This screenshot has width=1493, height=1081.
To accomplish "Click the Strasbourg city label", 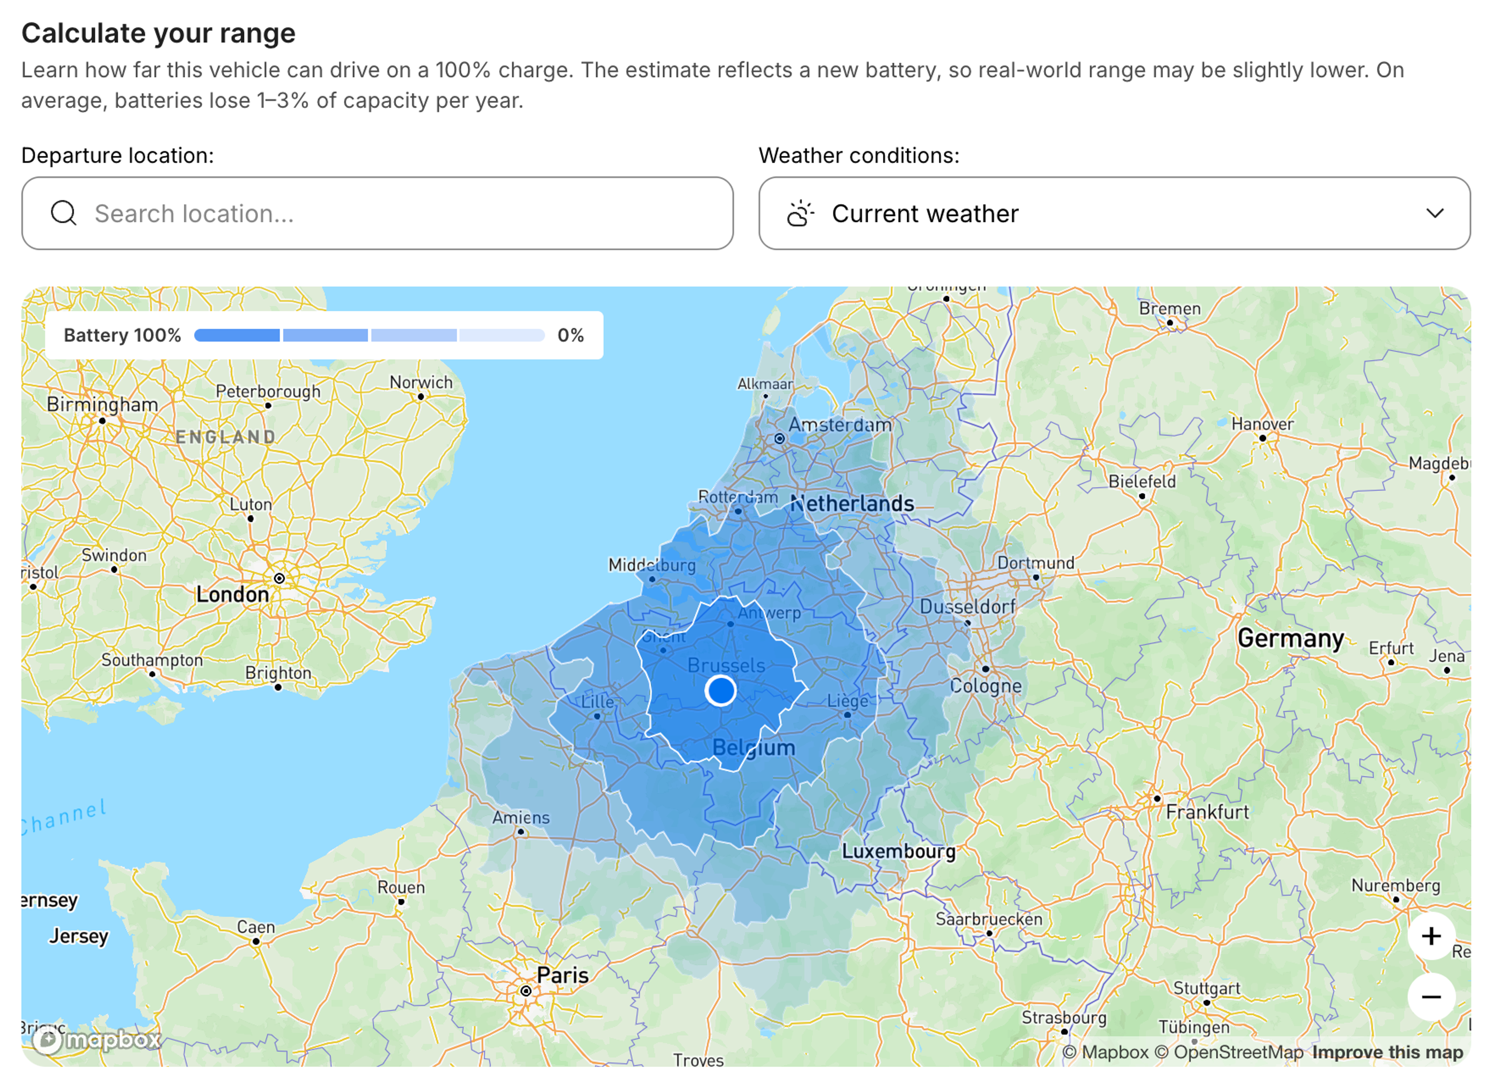I will pyautogui.click(x=1064, y=1018).
